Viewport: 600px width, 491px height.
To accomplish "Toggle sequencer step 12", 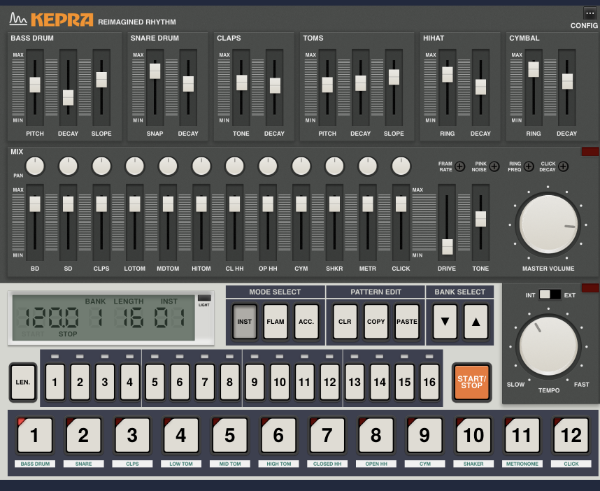I will coord(329,382).
